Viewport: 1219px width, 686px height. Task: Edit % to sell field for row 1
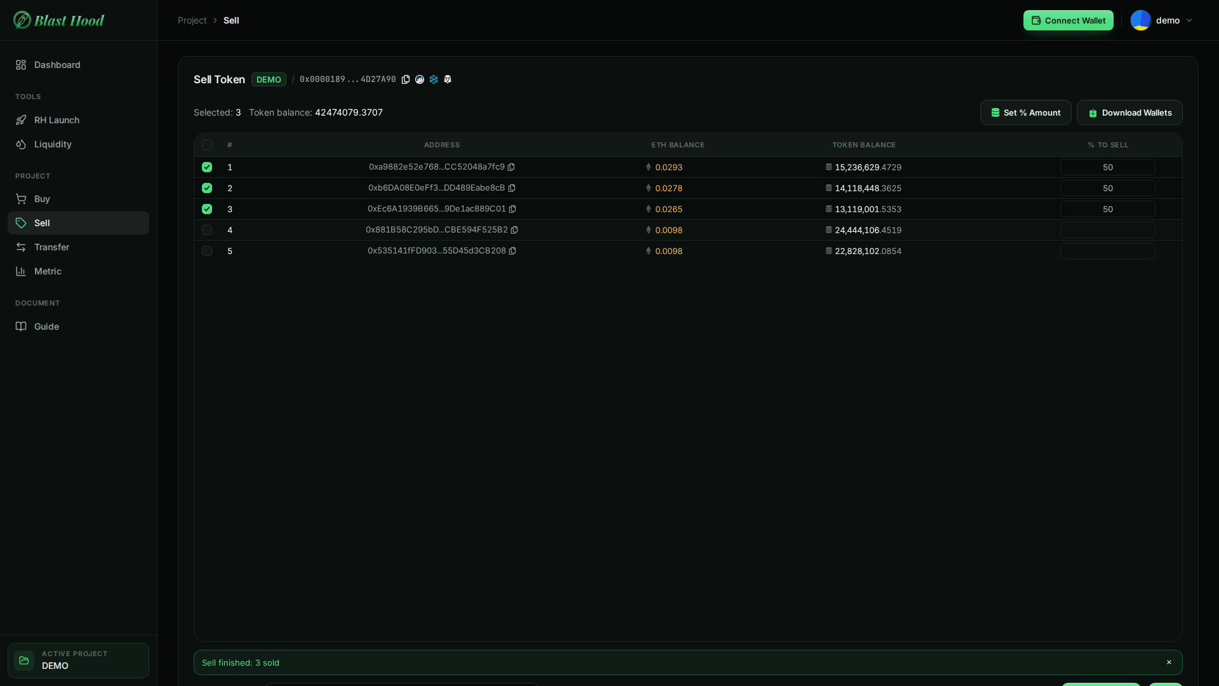(x=1107, y=167)
